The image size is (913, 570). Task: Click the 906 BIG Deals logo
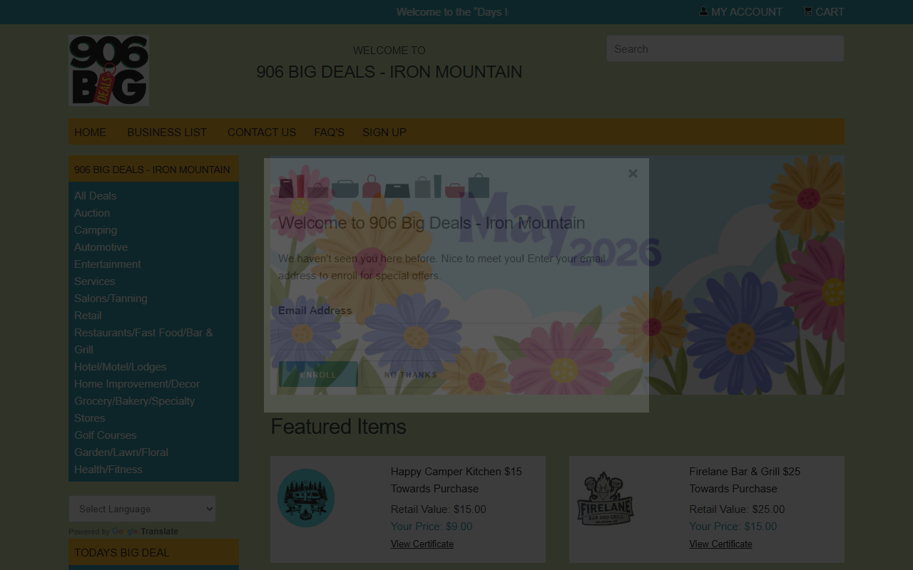(108, 71)
